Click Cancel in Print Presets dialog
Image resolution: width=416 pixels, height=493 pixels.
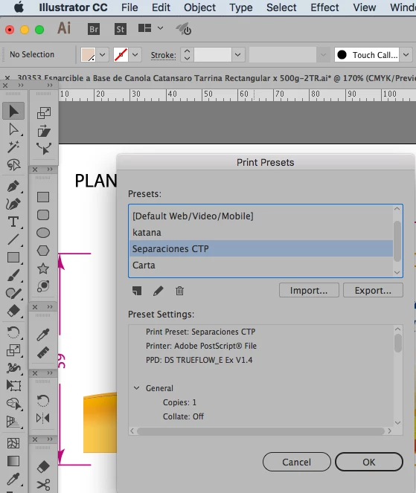point(296,462)
